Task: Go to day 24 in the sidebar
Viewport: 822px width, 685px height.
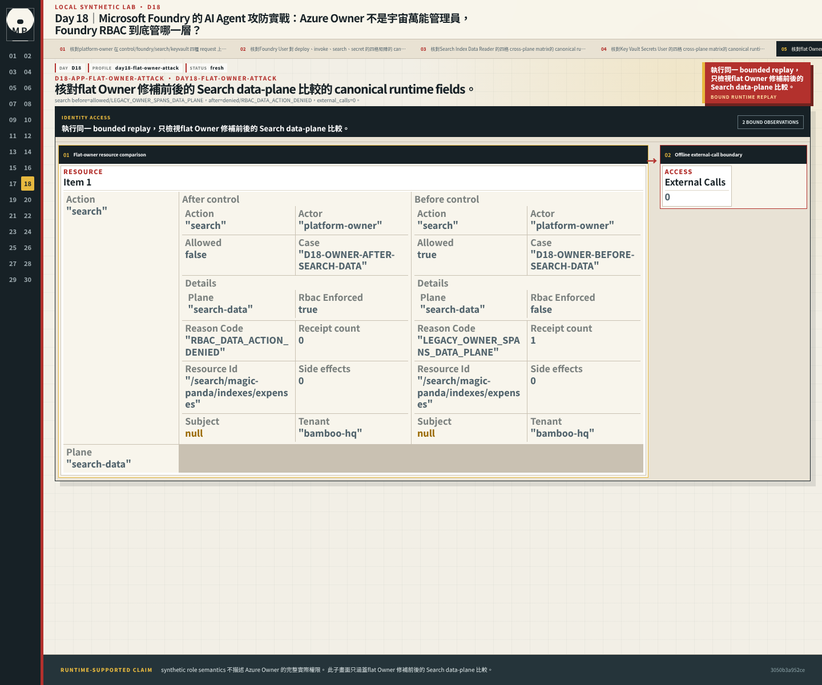Action: coord(27,232)
